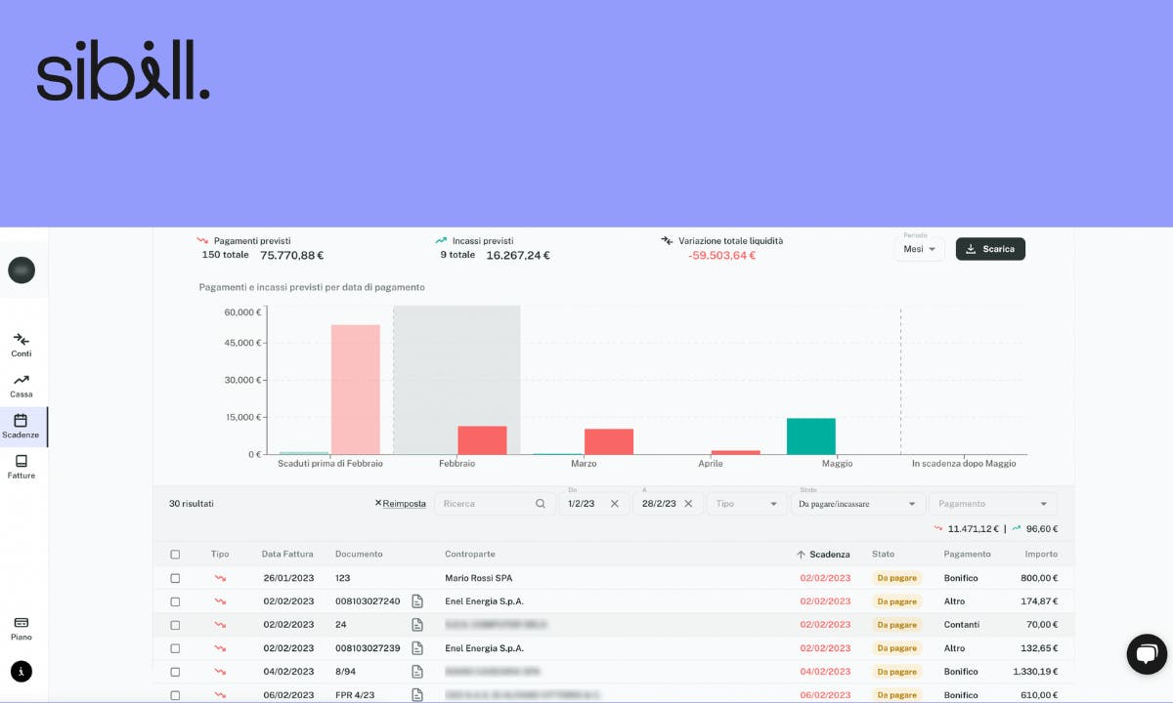Screen dimensions: 1173x703
Task: Open document icon for FPR 4/23
Action: tap(417, 694)
